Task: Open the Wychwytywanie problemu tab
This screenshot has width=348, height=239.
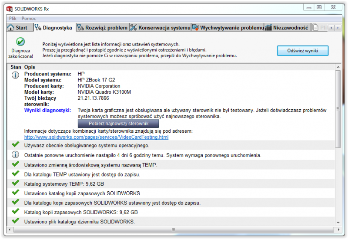Action: [228, 27]
